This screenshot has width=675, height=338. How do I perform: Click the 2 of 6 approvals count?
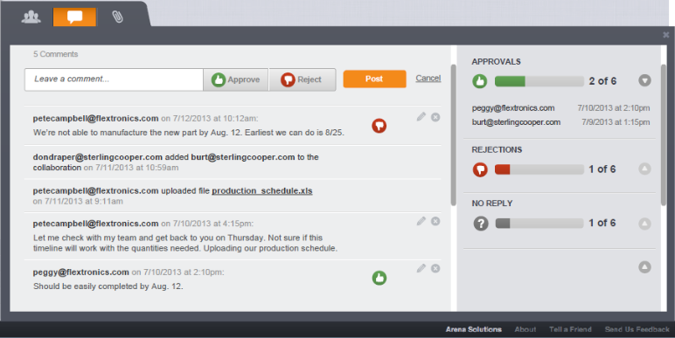pos(602,81)
